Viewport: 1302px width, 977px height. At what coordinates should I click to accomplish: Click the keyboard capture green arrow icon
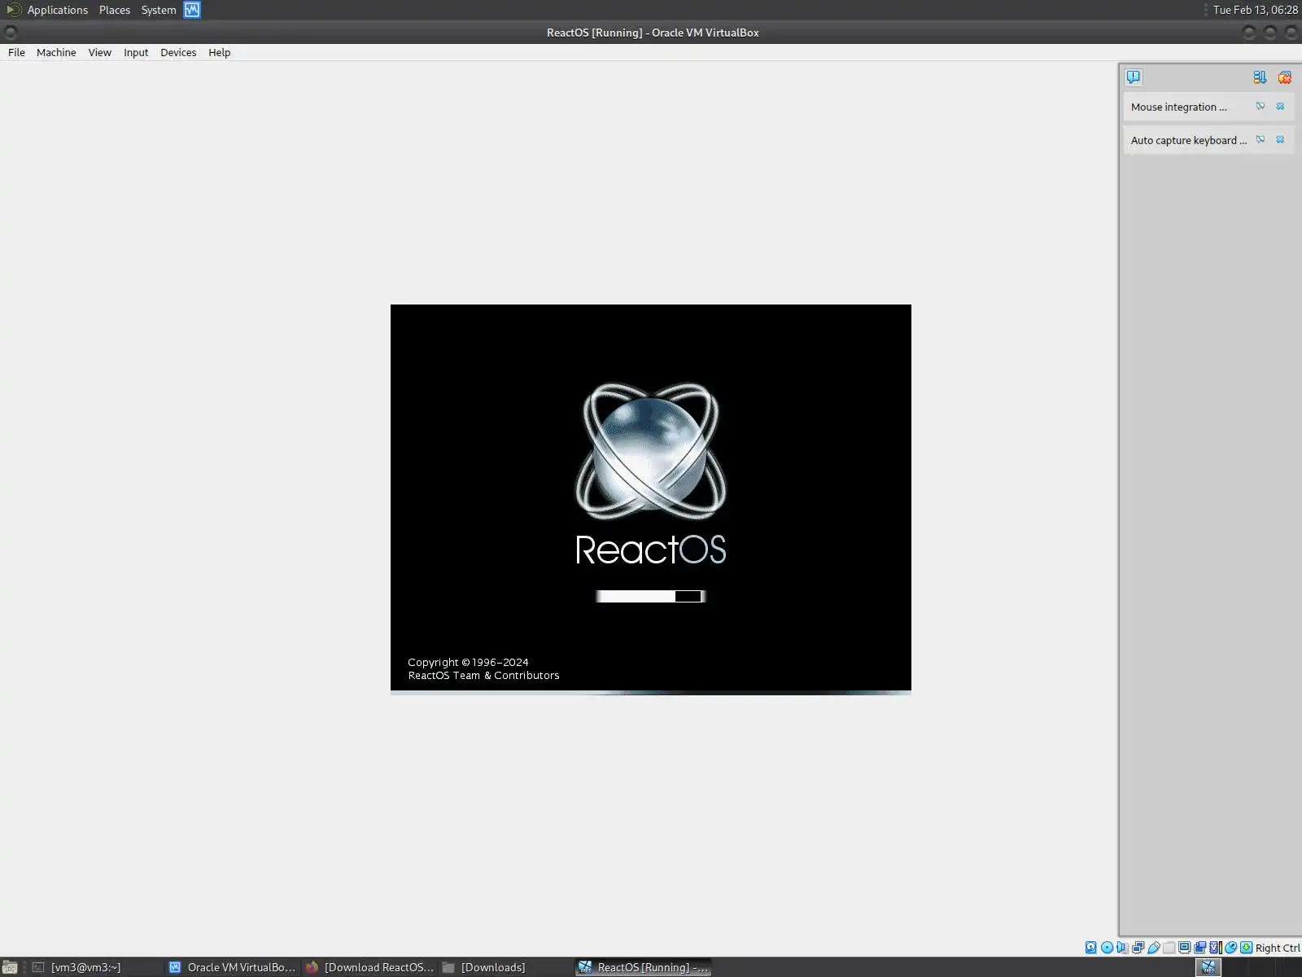(1246, 947)
